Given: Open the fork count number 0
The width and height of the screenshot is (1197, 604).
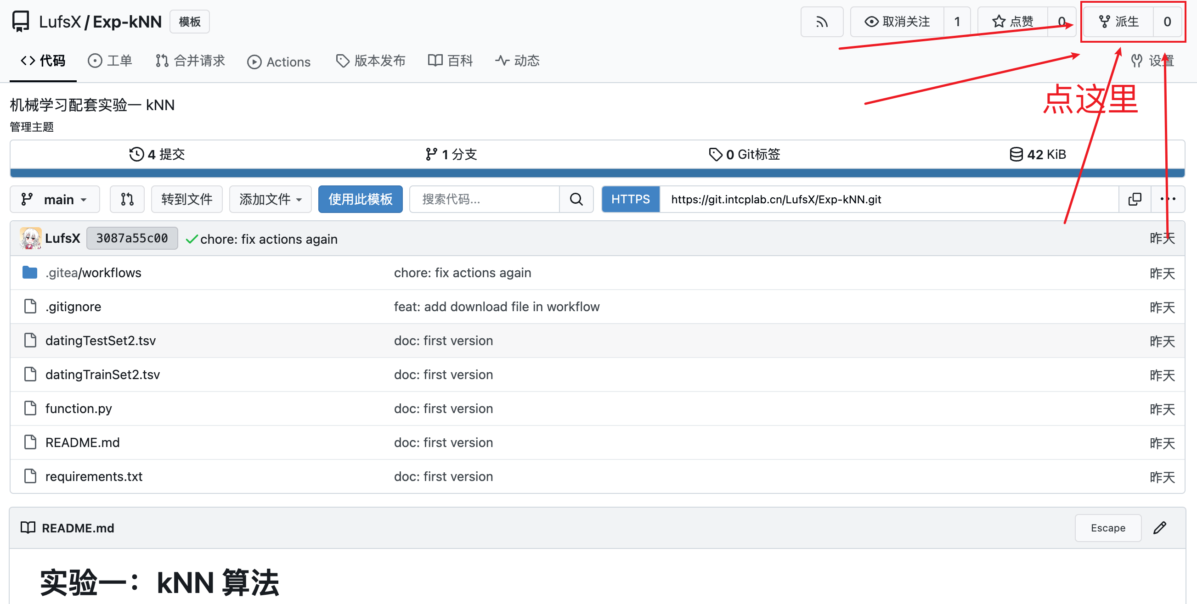Looking at the screenshot, I should pos(1167,22).
